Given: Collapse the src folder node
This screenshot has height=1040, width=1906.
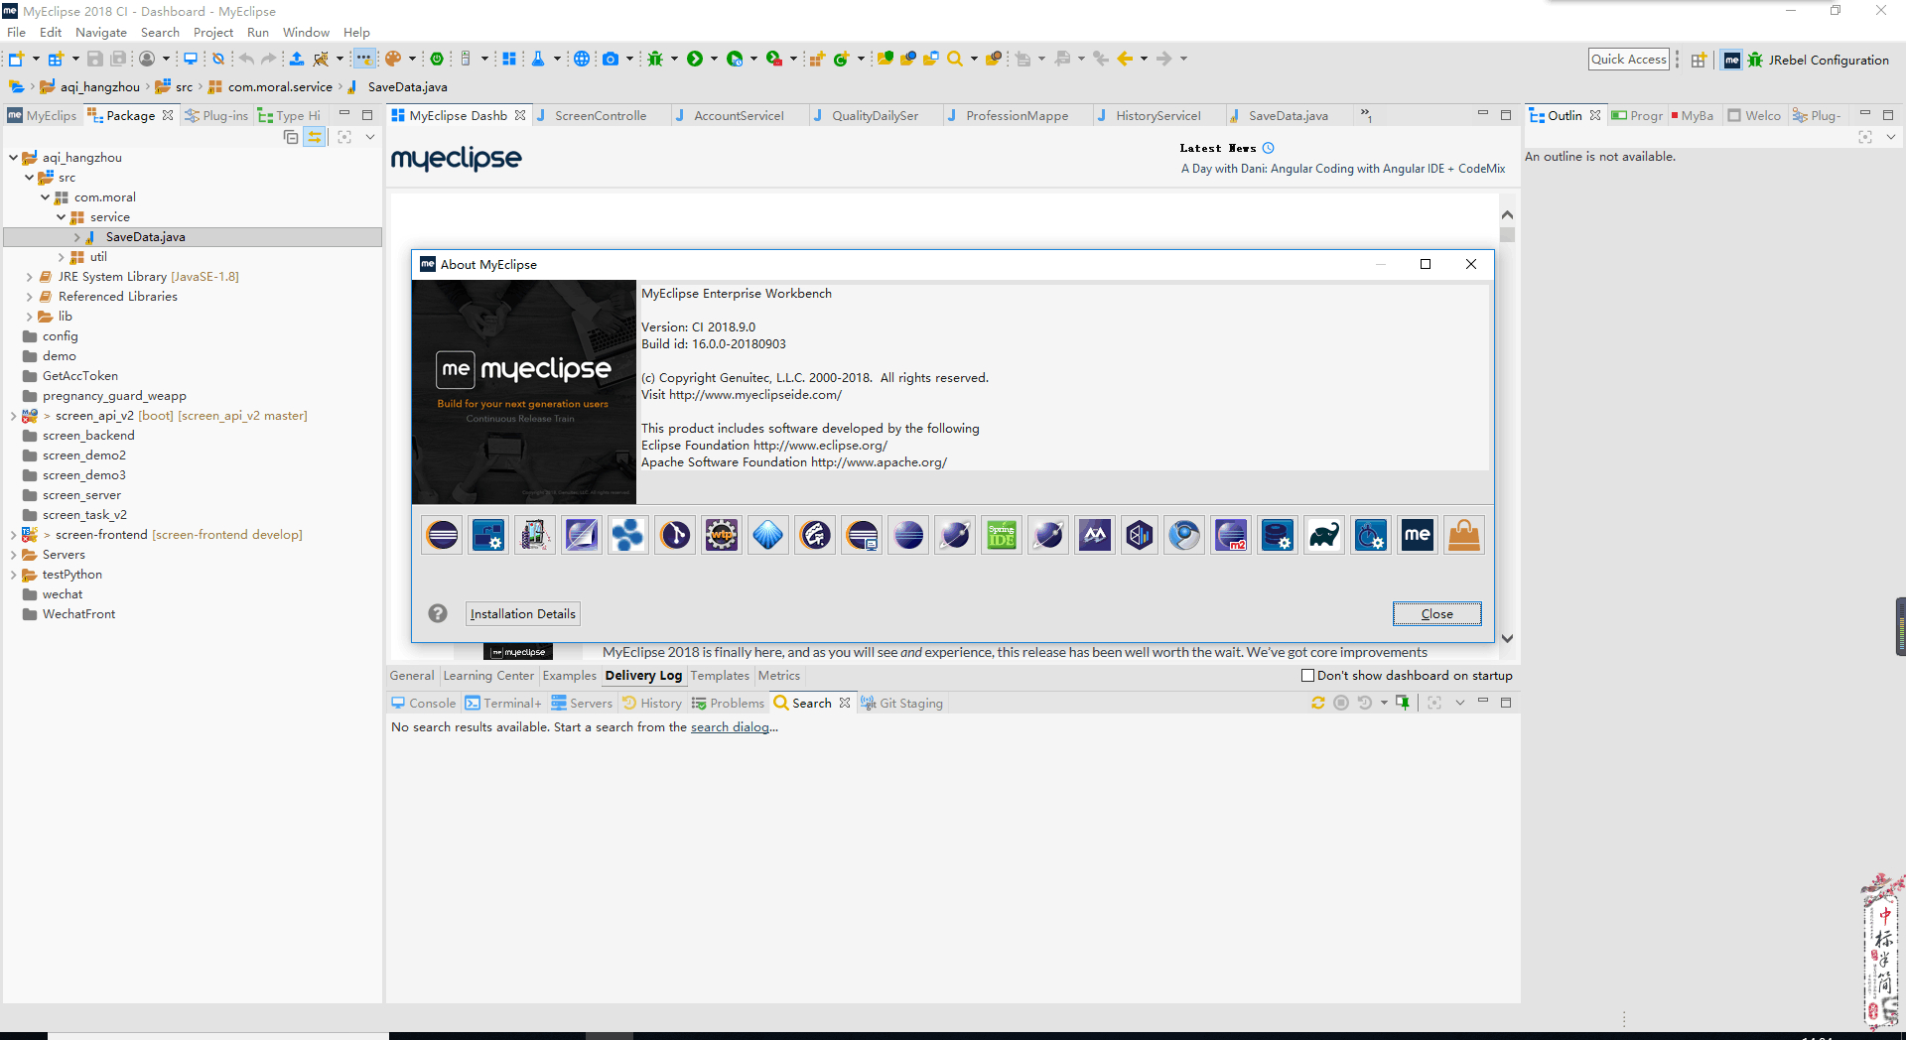Looking at the screenshot, I should click(x=29, y=178).
